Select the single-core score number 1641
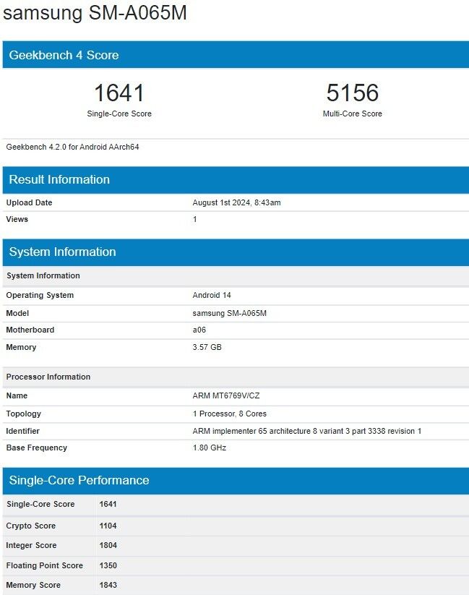Image resolution: width=469 pixels, height=595 pixels. (x=119, y=93)
